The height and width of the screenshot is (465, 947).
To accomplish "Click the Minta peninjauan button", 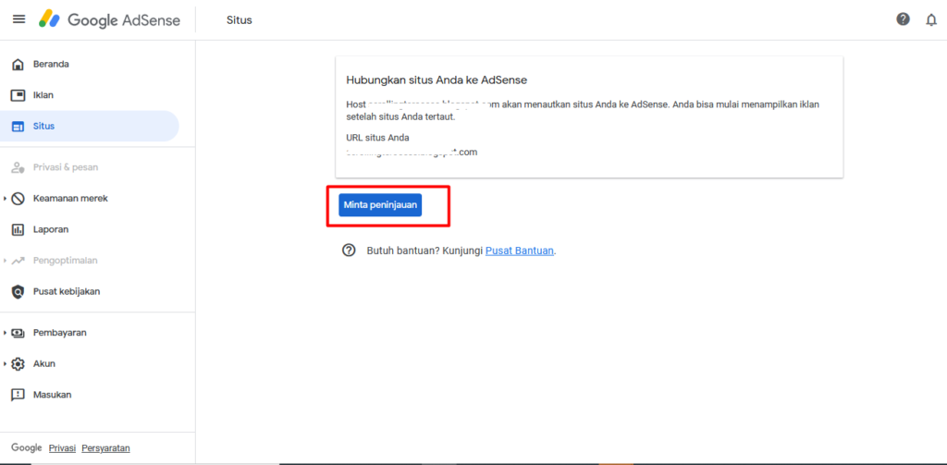I will tap(380, 205).
